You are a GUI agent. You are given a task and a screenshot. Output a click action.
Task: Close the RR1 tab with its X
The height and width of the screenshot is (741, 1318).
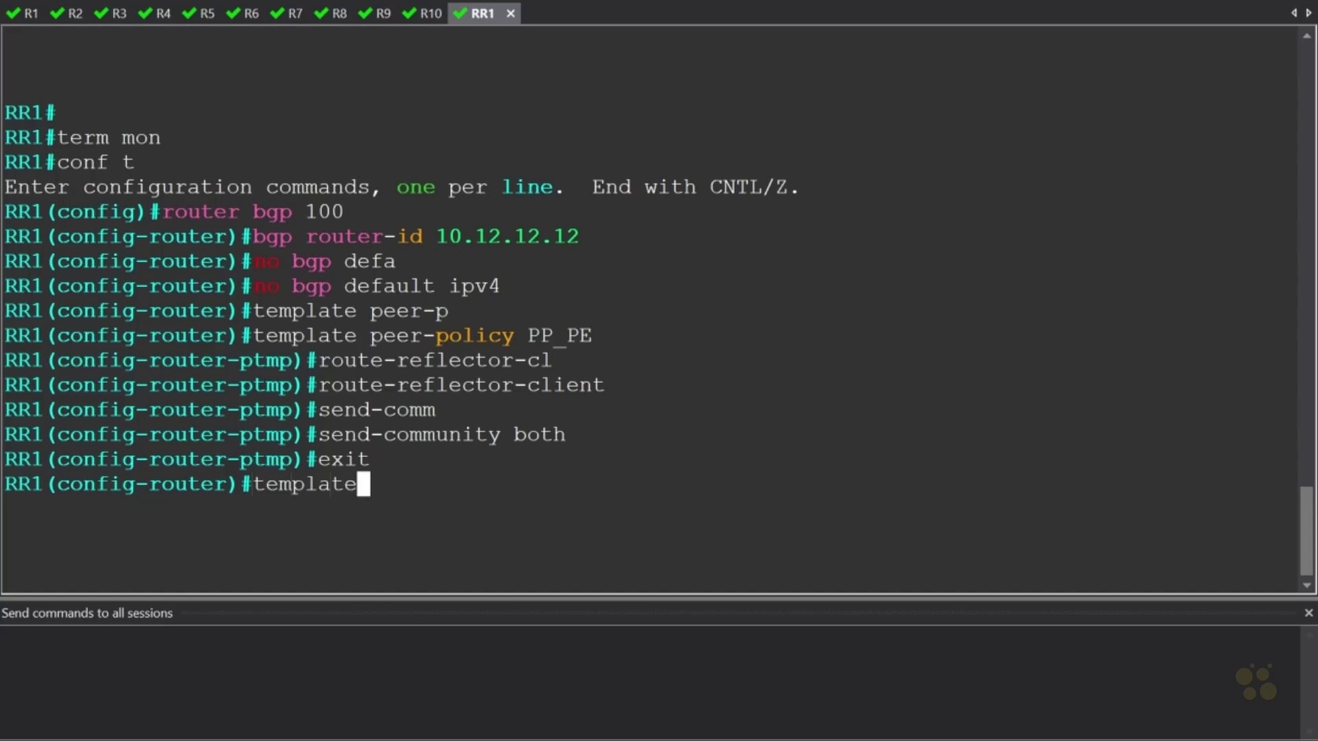pos(511,13)
